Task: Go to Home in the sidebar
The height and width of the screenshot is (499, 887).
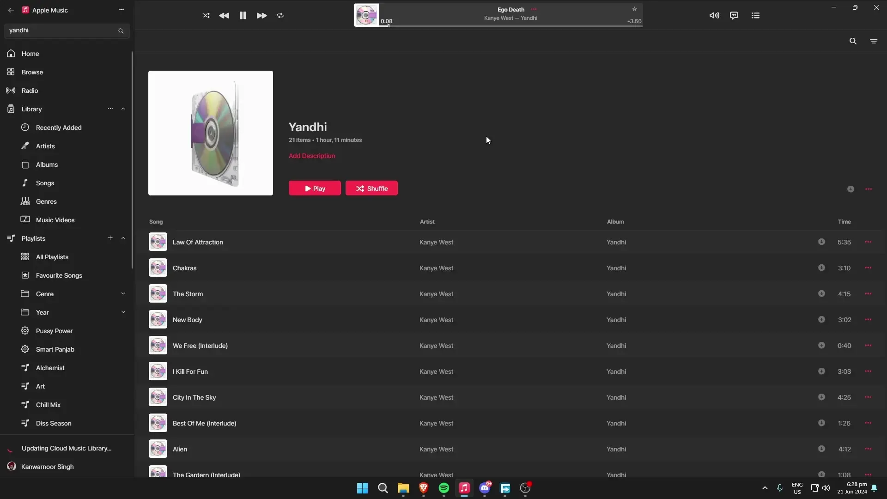Action: pos(66,54)
